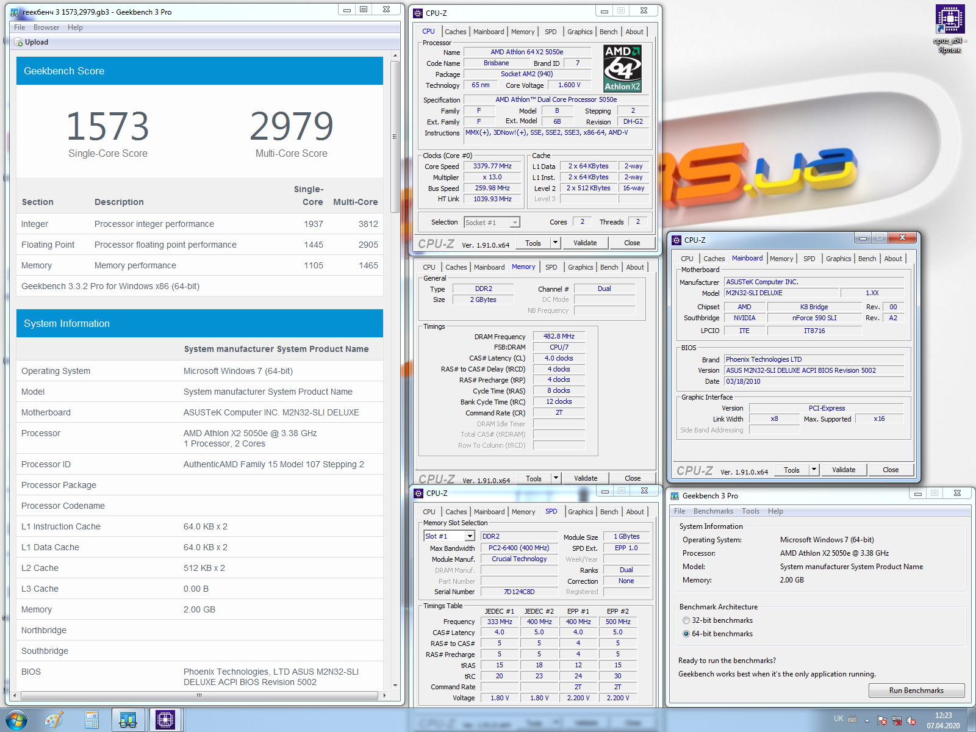Click Close button in Mainboard CPU-Z window
The height and width of the screenshot is (732, 976).
(x=890, y=470)
